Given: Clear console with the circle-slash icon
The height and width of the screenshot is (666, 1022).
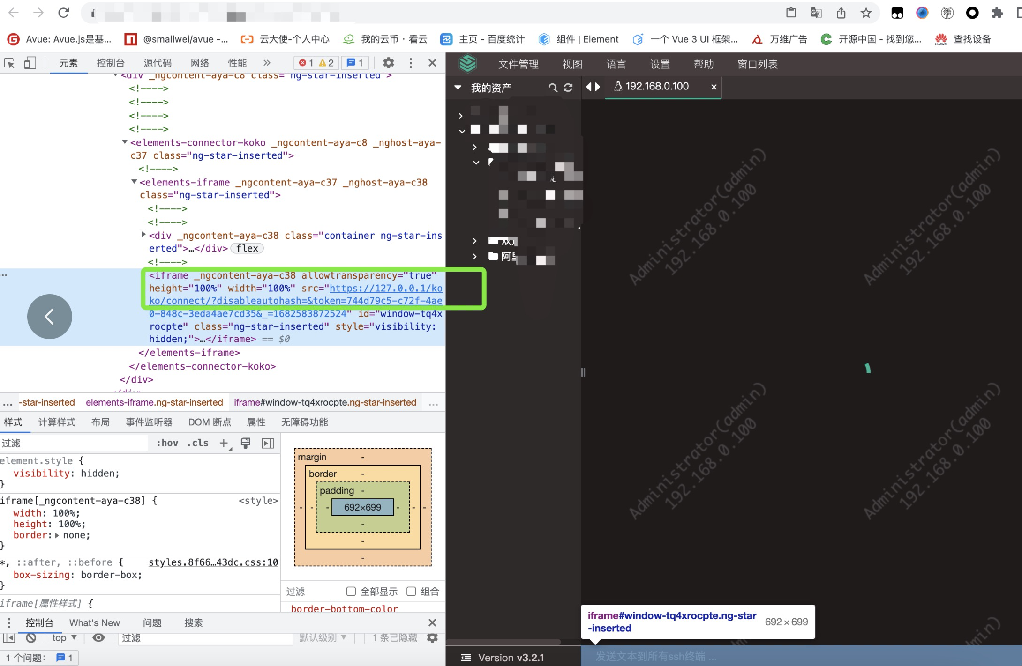Looking at the screenshot, I should (x=31, y=638).
